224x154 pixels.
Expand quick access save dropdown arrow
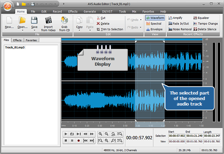37,4
